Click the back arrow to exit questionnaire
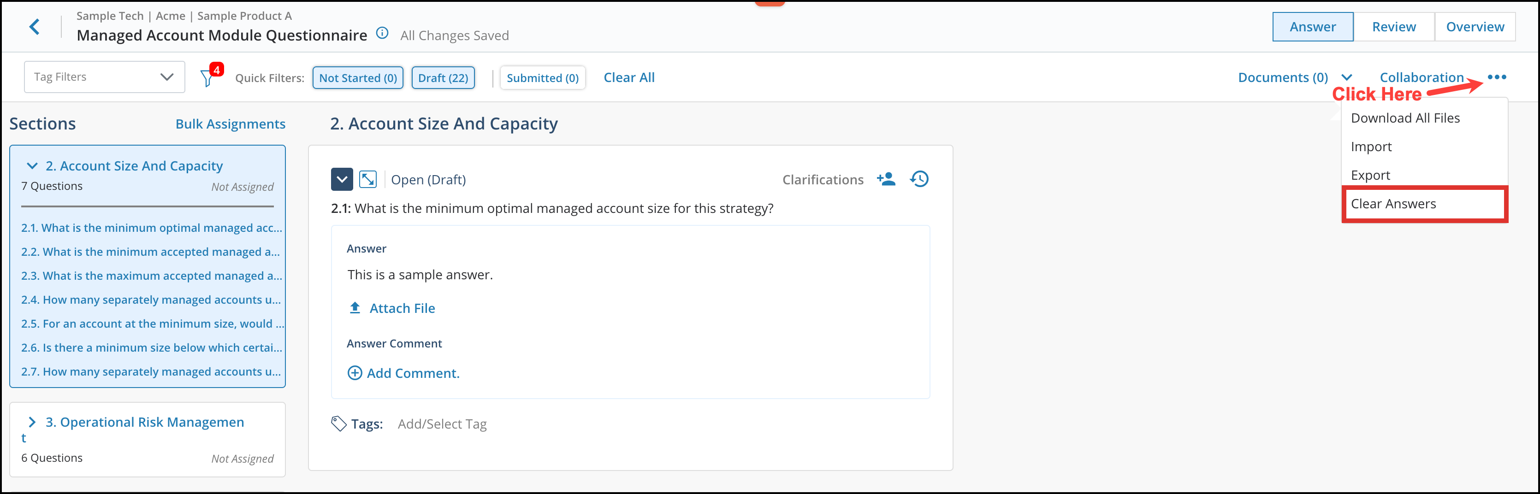The width and height of the screenshot is (1540, 494). coord(35,26)
